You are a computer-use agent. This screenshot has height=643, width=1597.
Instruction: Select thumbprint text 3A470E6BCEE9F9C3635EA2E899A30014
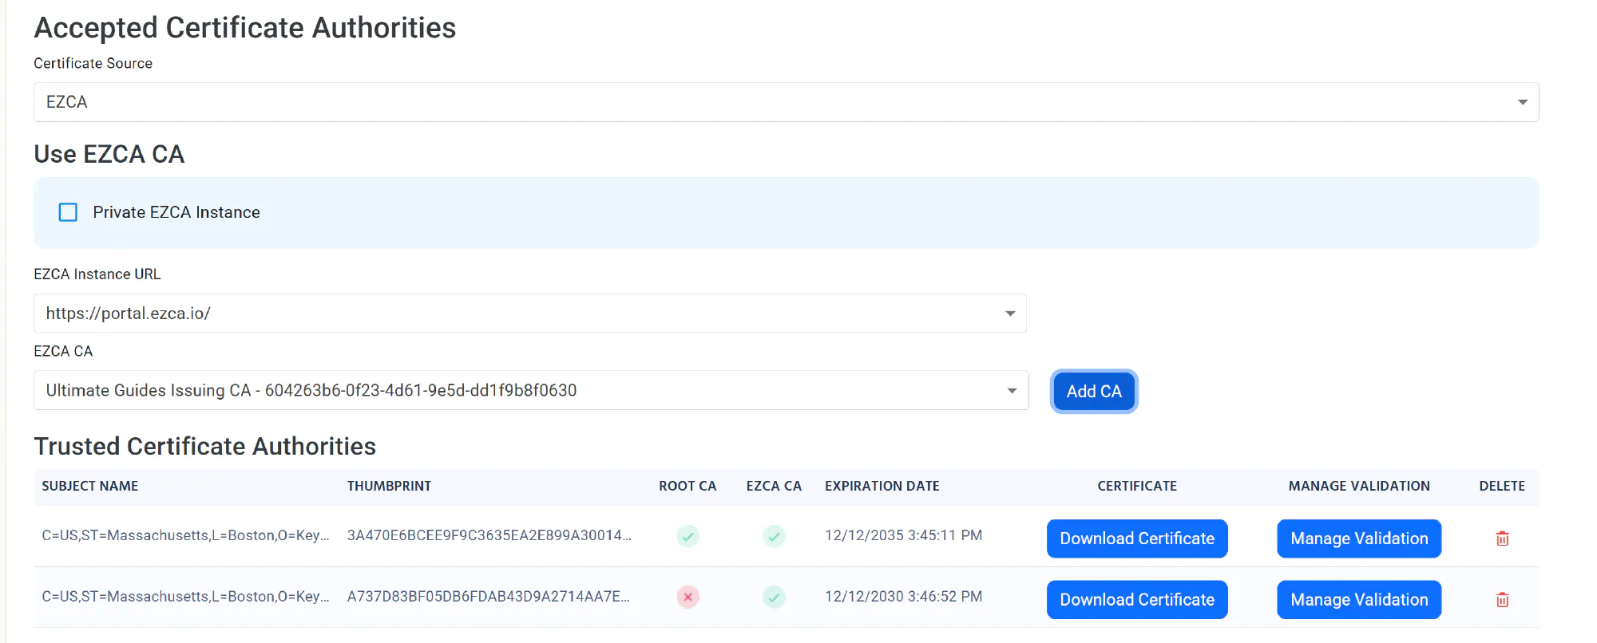pos(489,535)
